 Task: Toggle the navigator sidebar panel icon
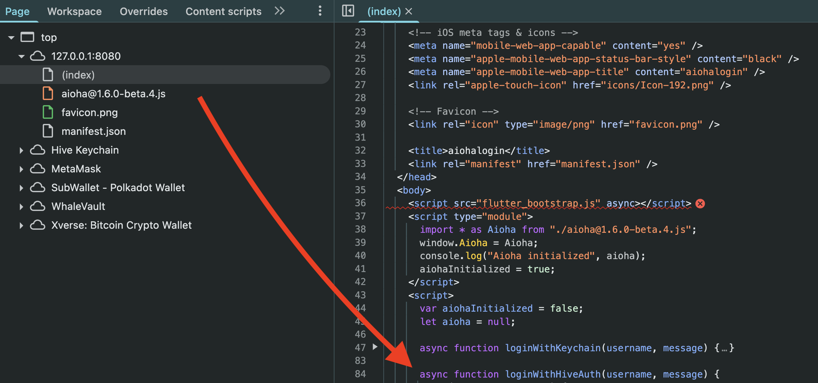(348, 11)
